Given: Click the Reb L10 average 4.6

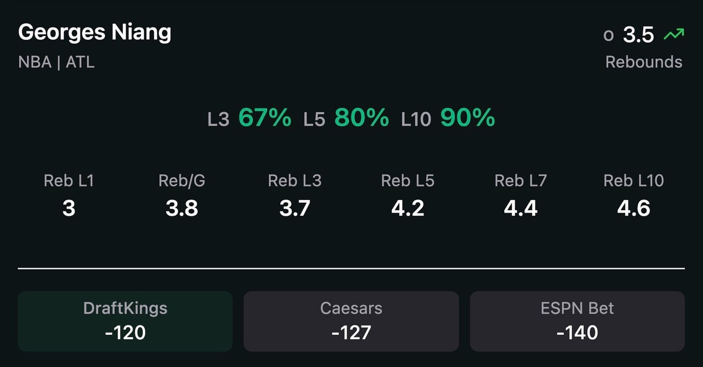Looking at the screenshot, I should pyautogui.click(x=634, y=208).
